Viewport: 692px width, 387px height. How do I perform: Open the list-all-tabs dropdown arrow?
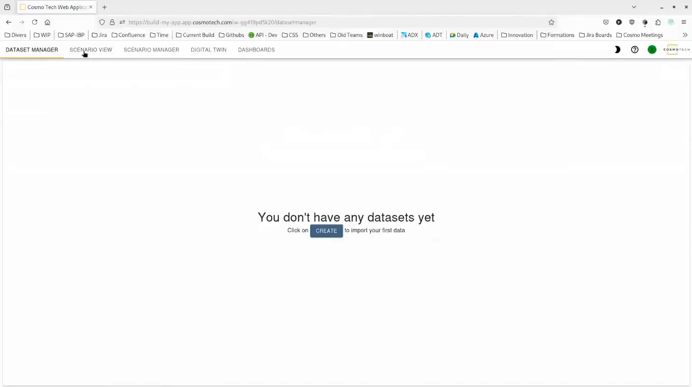634,7
